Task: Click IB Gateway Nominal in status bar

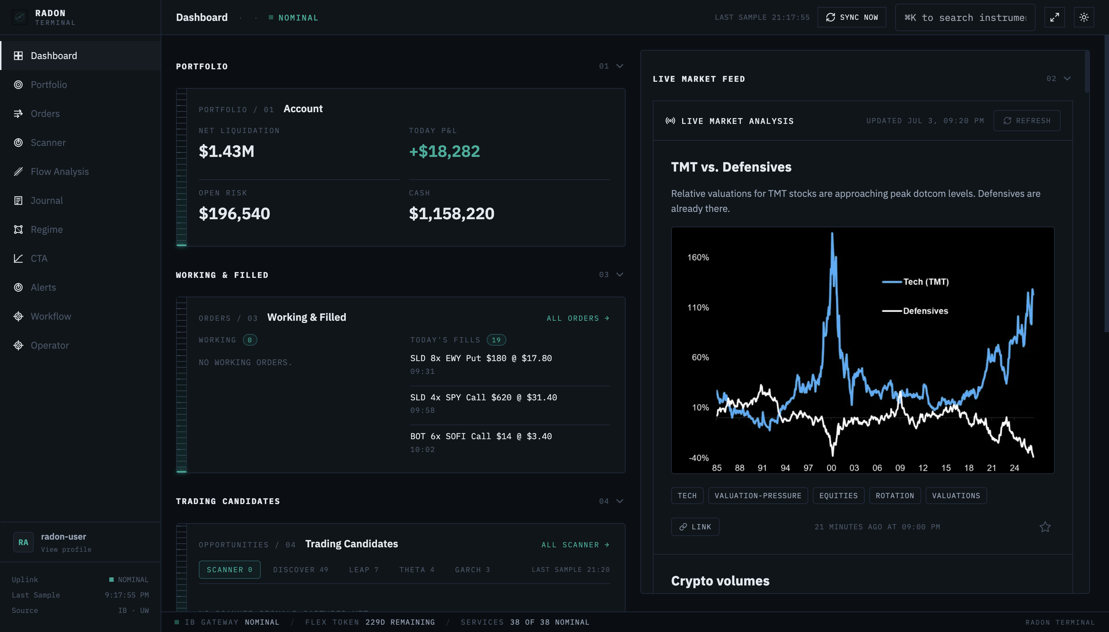Action: pos(227,622)
